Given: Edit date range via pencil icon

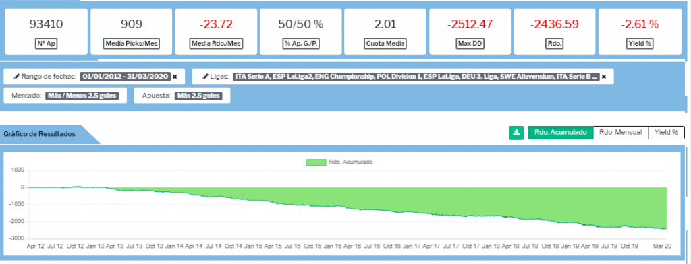Looking at the screenshot, I should click(x=17, y=77).
